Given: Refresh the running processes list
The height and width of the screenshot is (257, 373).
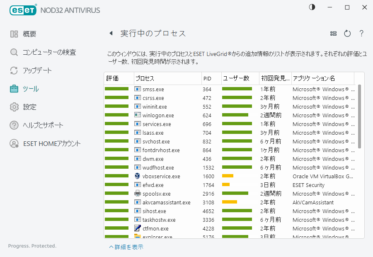Looking at the screenshot, I should point(347,34).
